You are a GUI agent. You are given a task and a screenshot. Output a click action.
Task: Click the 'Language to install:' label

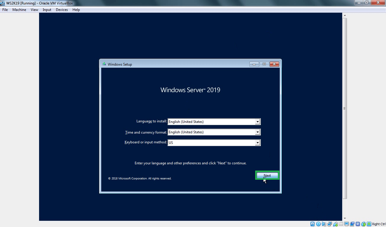click(152, 121)
